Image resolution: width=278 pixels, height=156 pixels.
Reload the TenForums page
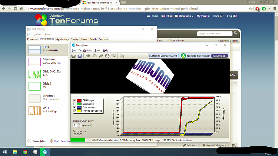[x=16, y=9]
